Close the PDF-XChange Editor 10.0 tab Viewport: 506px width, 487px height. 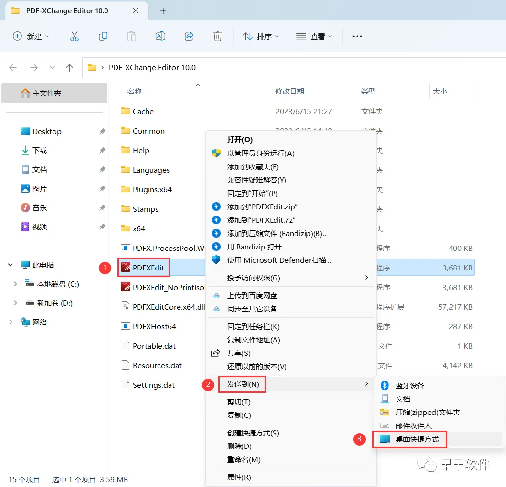click(x=136, y=10)
